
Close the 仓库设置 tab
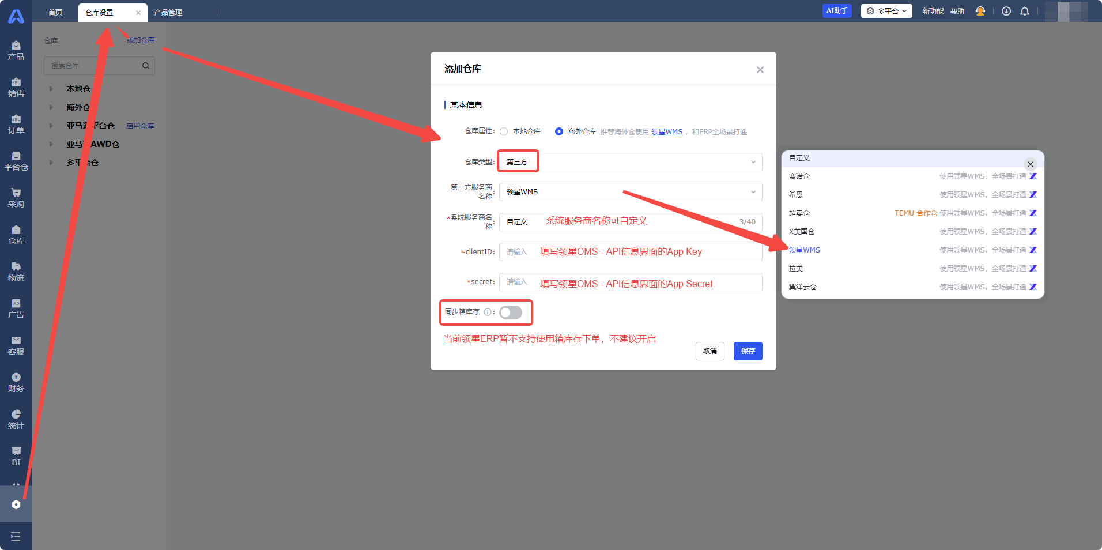coord(138,13)
